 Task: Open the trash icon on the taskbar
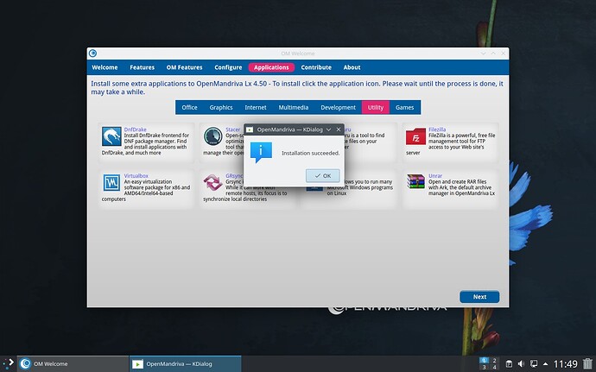587,364
